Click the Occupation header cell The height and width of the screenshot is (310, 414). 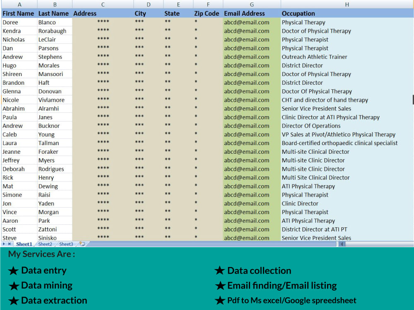click(x=347, y=14)
